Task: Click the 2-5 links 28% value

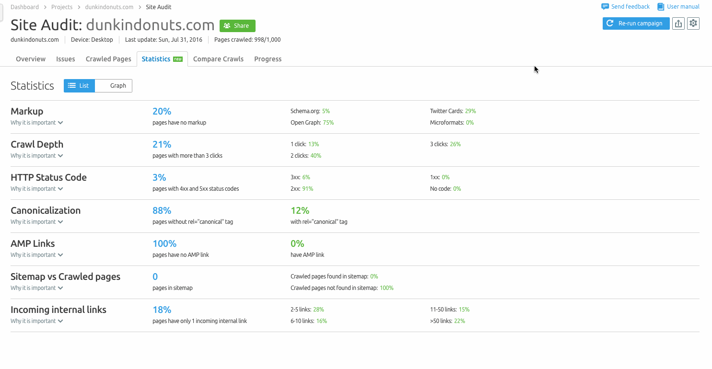Action: pos(318,310)
